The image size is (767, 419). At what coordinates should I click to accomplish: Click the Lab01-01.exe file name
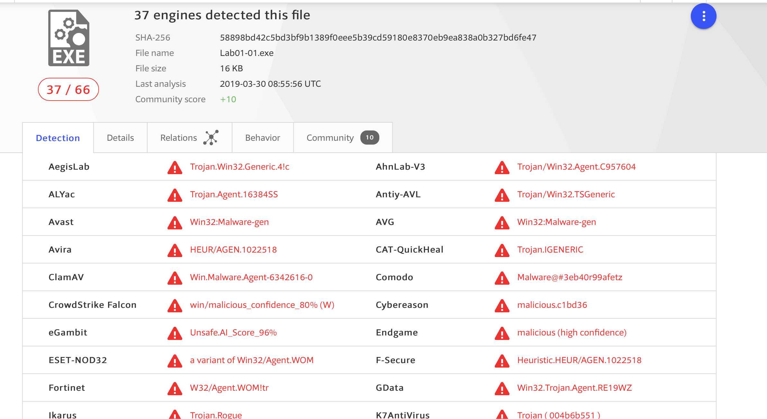click(247, 53)
